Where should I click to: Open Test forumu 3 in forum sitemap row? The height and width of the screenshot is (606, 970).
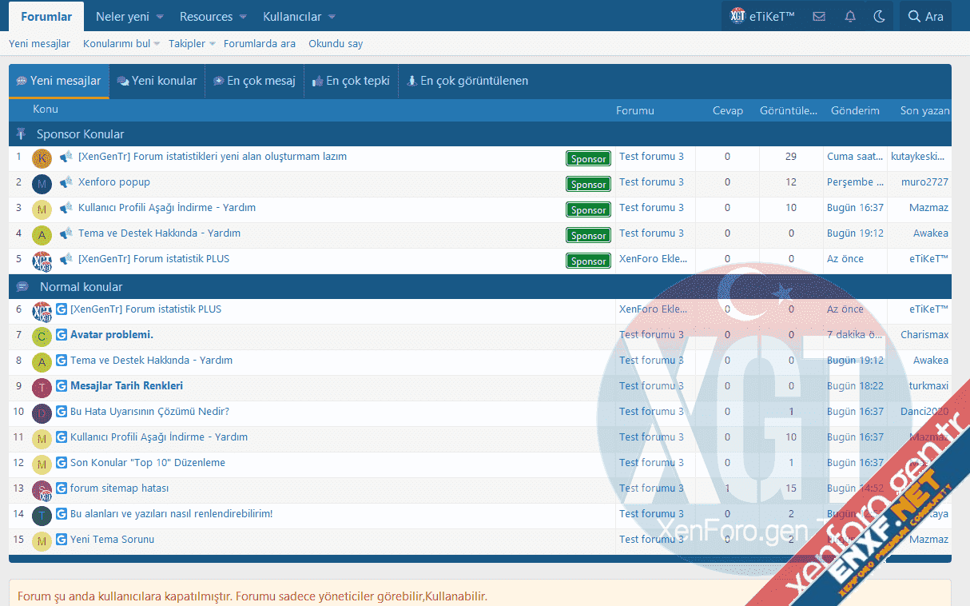tap(651, 488)
